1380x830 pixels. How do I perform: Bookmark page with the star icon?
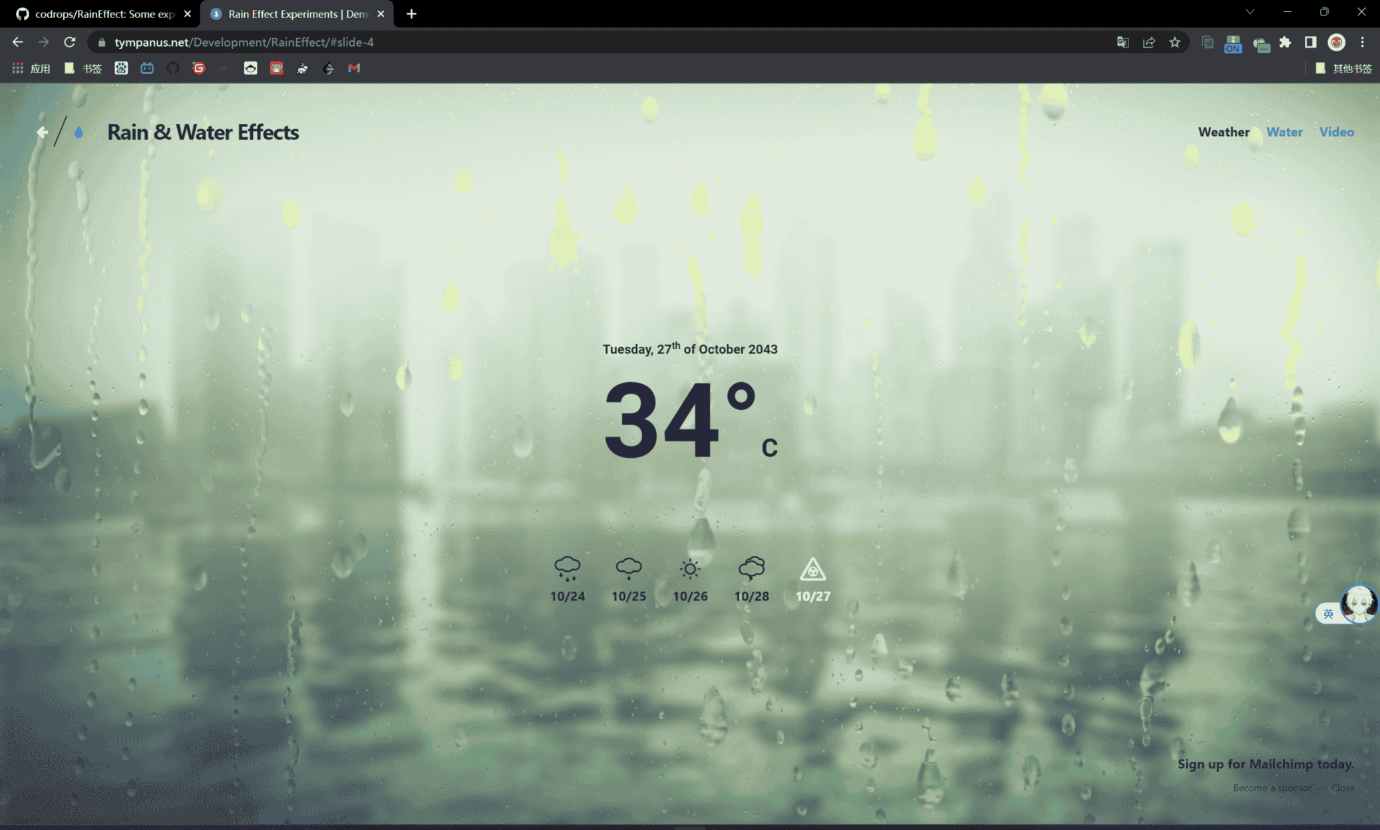point(1174,42)
